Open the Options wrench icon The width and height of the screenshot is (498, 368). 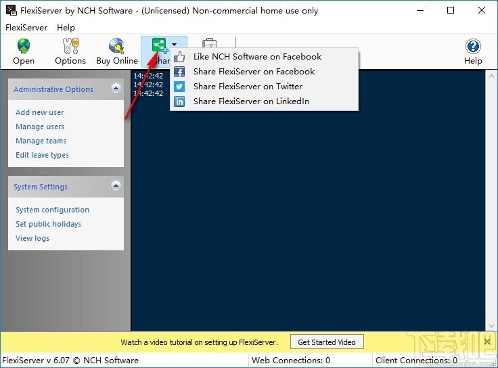coord(70,46)
